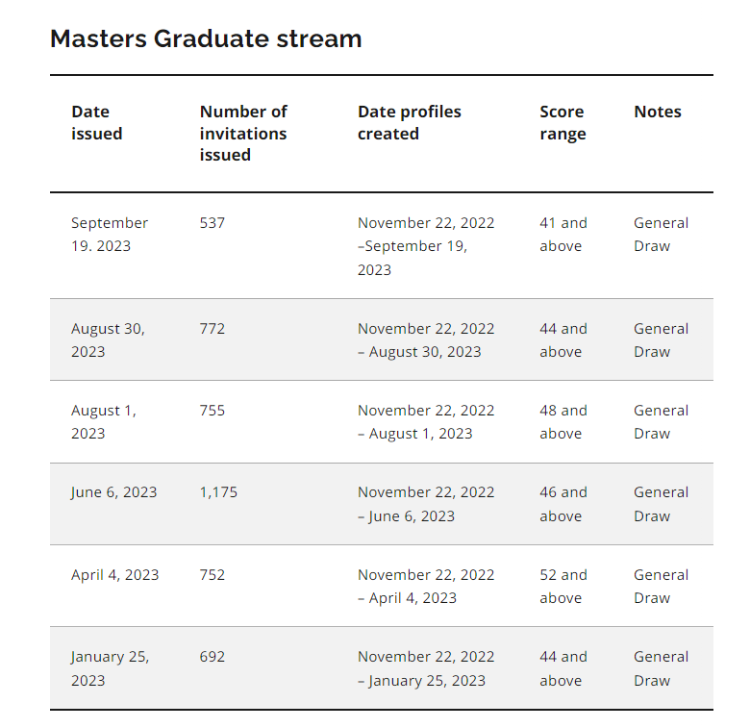
Task: Click the Date profiles created header
Action: 409,122
